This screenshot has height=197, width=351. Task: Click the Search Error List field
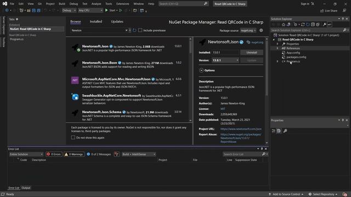[x=242, y=154]
